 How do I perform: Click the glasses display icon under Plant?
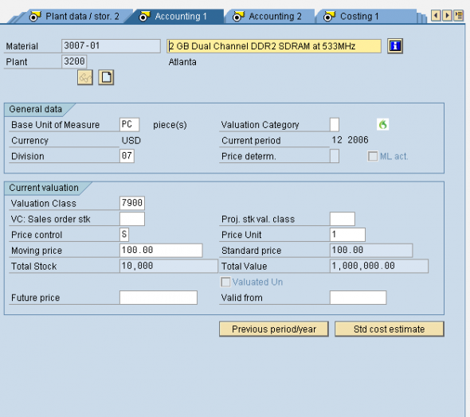tap(85, 77)
